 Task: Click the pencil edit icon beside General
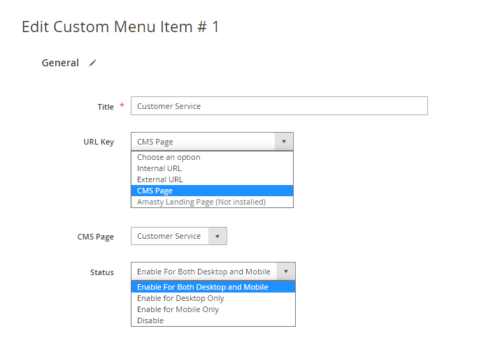click(92, 63)
